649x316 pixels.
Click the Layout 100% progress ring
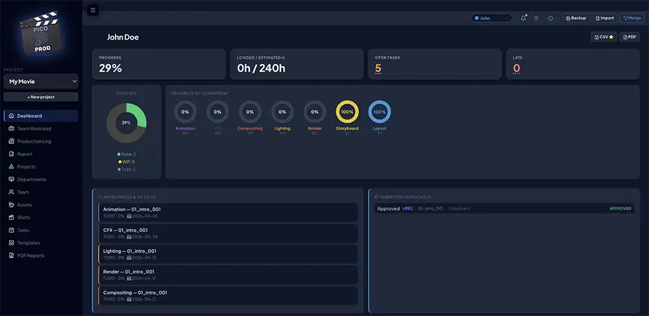(x=380, y=112)
